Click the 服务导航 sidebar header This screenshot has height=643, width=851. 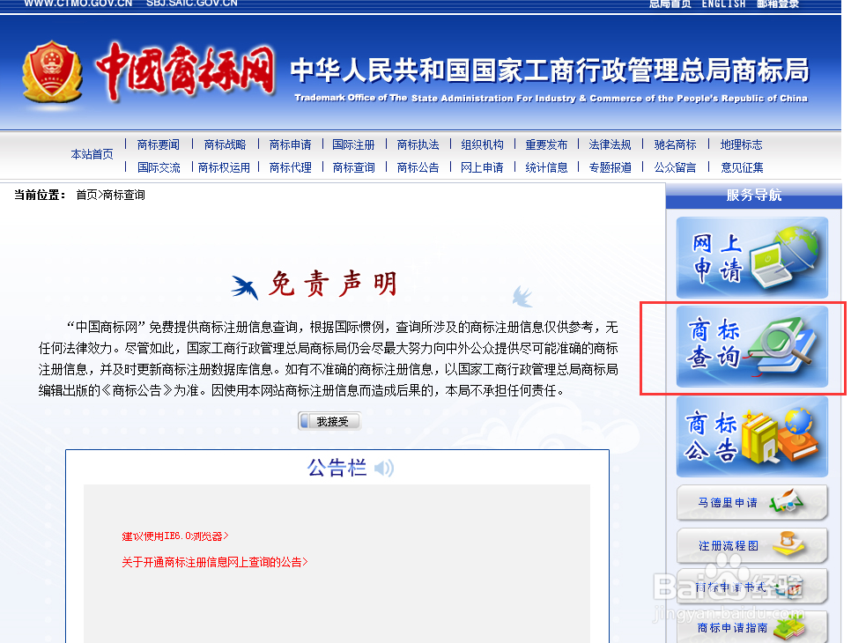754,195
